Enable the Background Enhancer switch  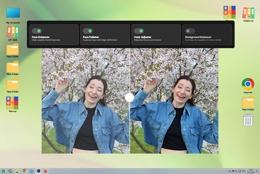[190, 31]
